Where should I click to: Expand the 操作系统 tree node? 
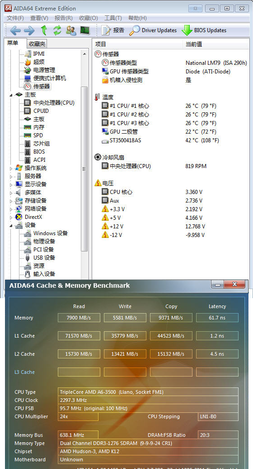11,169
